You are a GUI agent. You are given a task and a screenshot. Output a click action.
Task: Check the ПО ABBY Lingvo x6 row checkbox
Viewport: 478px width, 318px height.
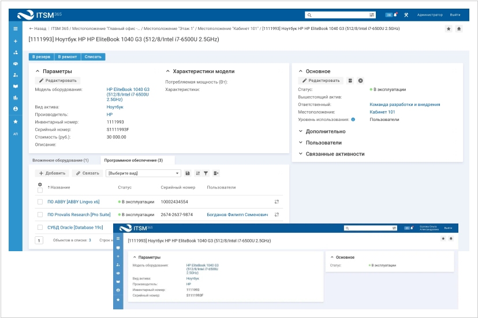pyautogui.click(x=40, y=202)
